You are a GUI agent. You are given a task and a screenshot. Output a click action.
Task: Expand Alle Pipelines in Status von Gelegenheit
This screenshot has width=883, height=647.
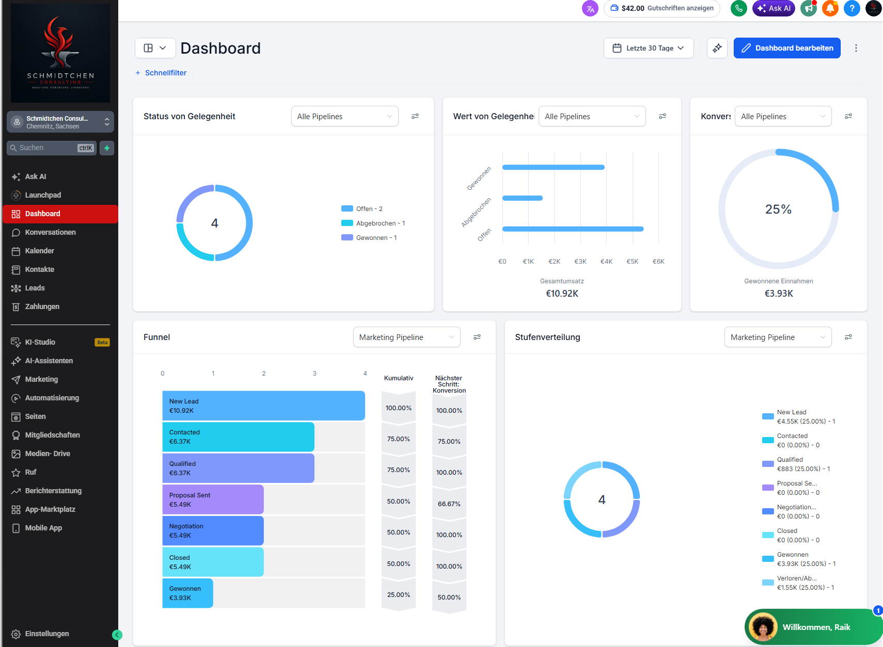click(344, 117)
